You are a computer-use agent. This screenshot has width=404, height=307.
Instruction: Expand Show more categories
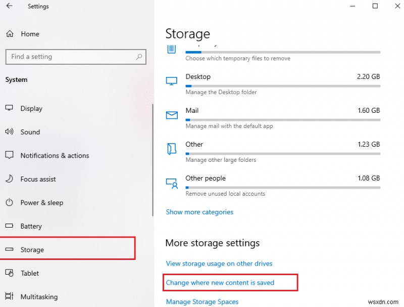(x=199, y=212)
